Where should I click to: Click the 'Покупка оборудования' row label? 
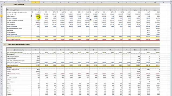point(13,70)
